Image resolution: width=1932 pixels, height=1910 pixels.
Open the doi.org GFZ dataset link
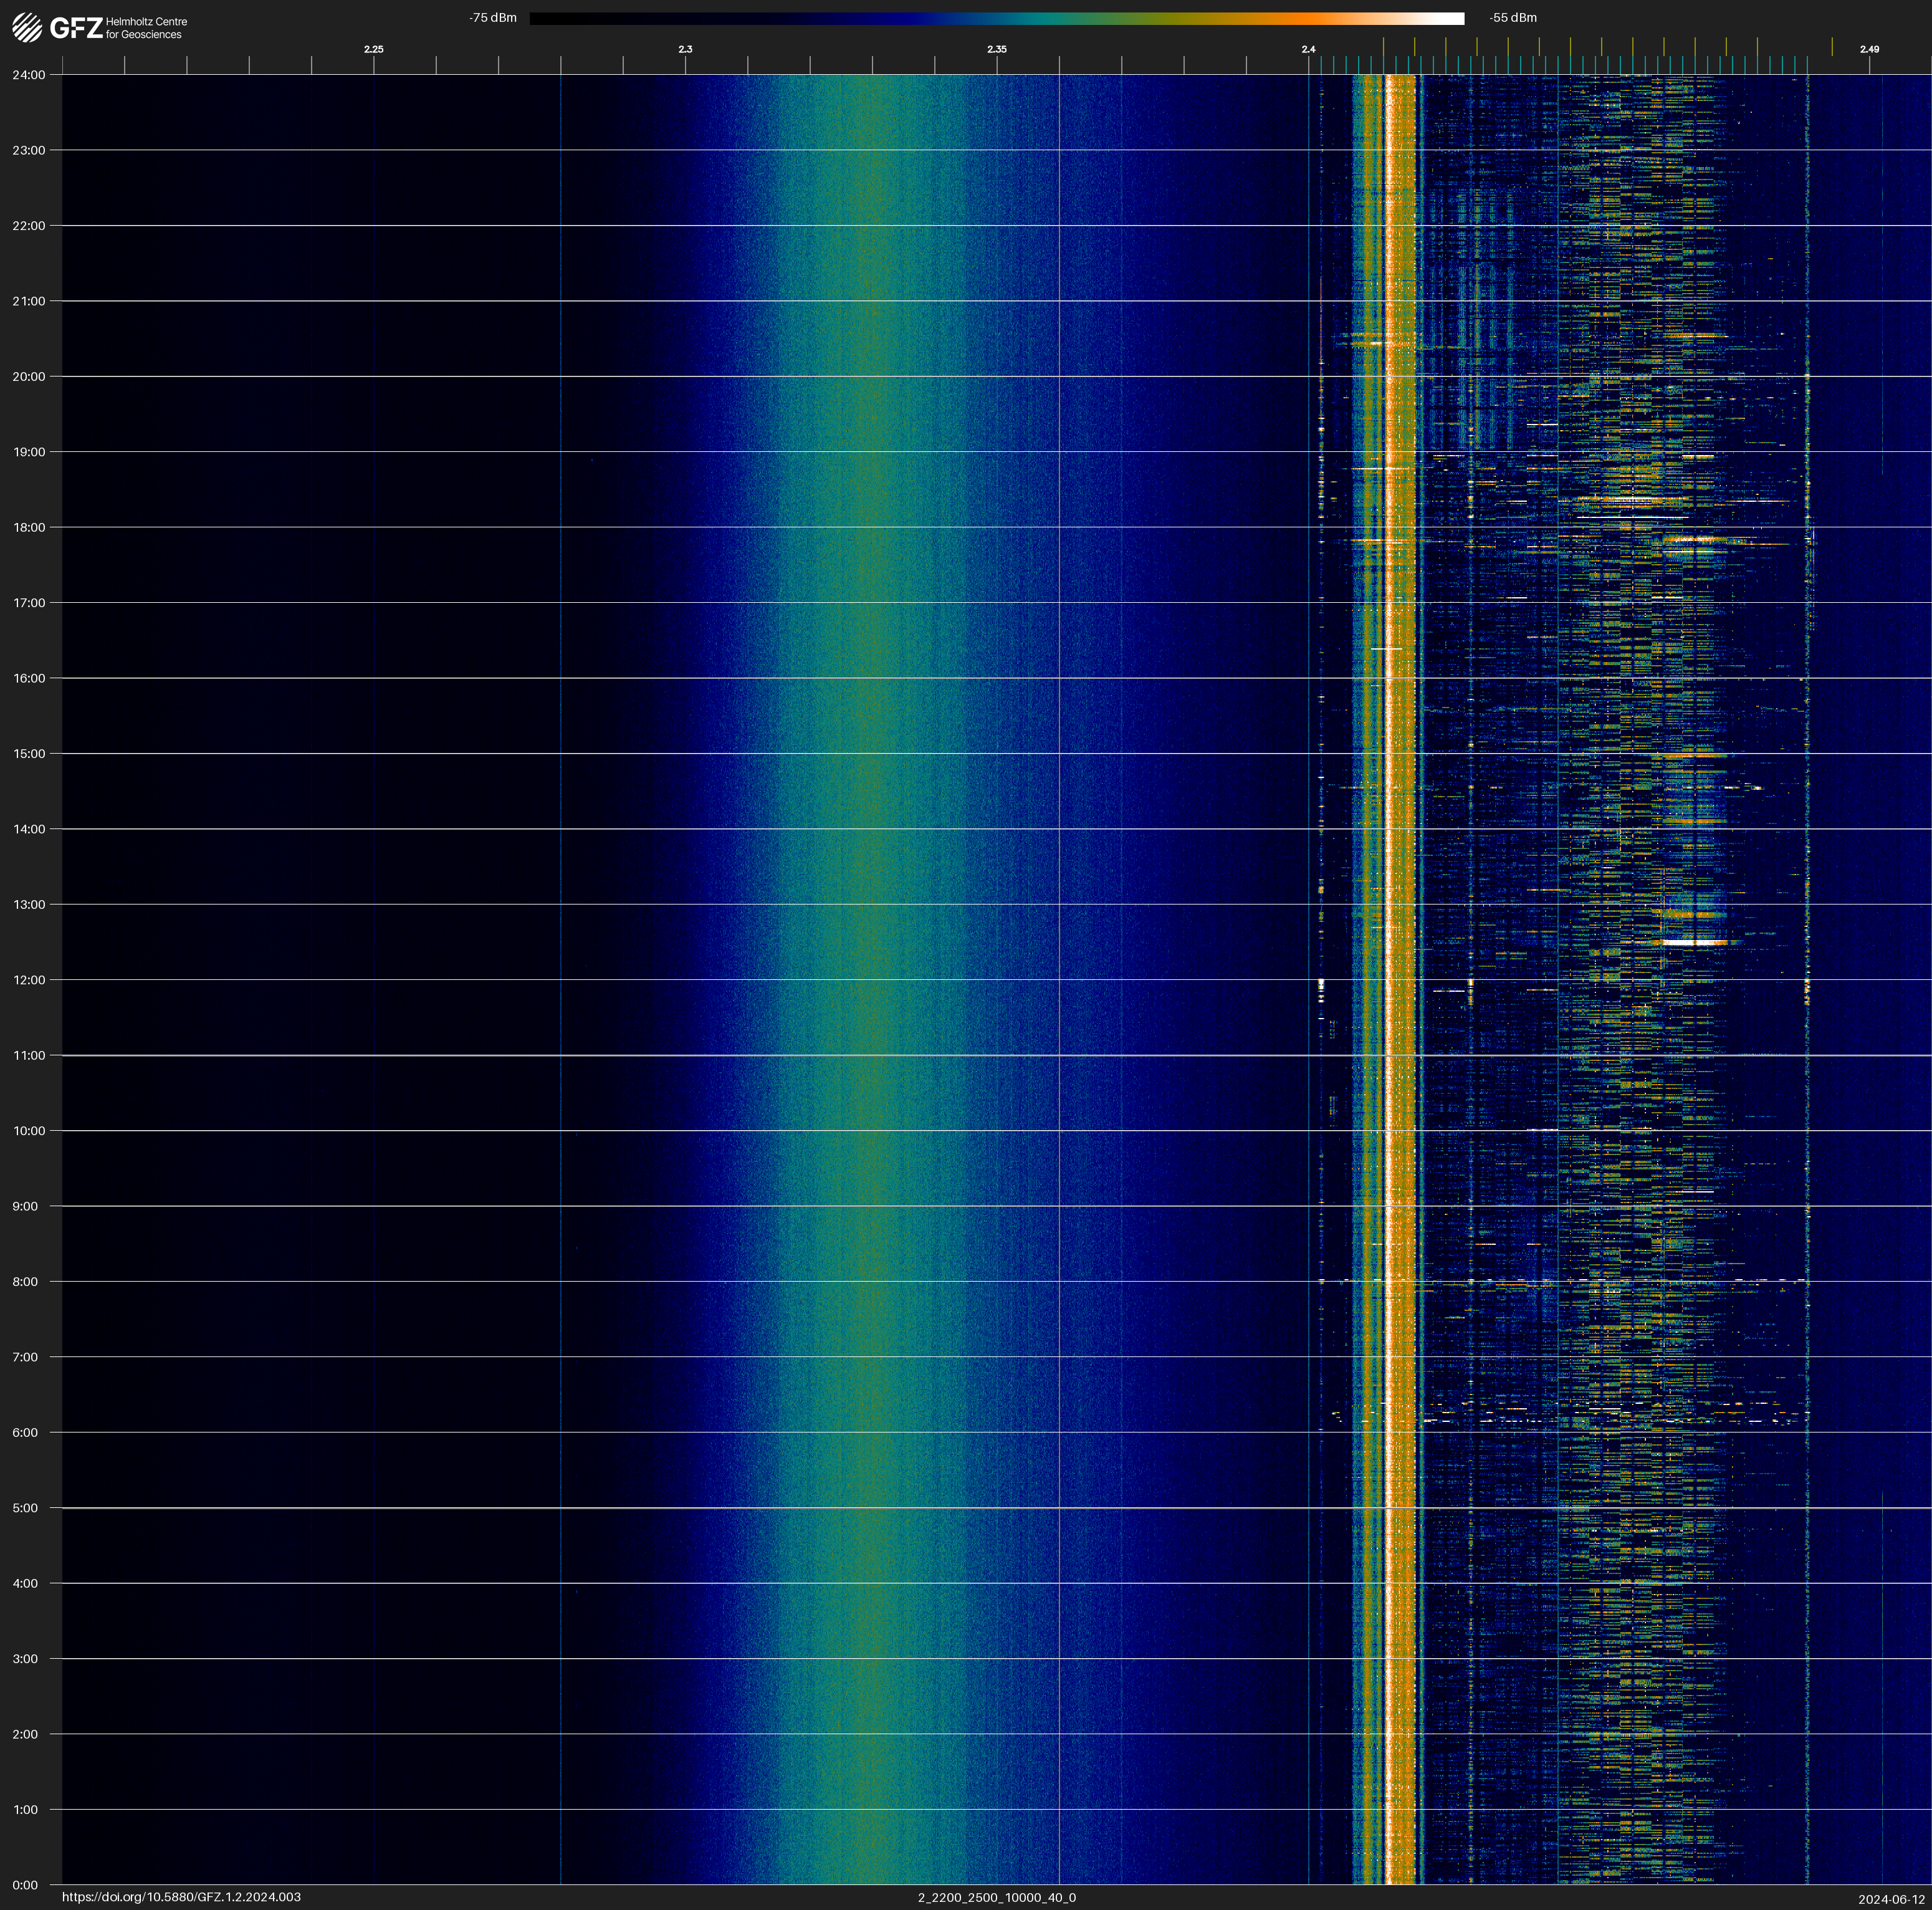[x=181, y=1897]
